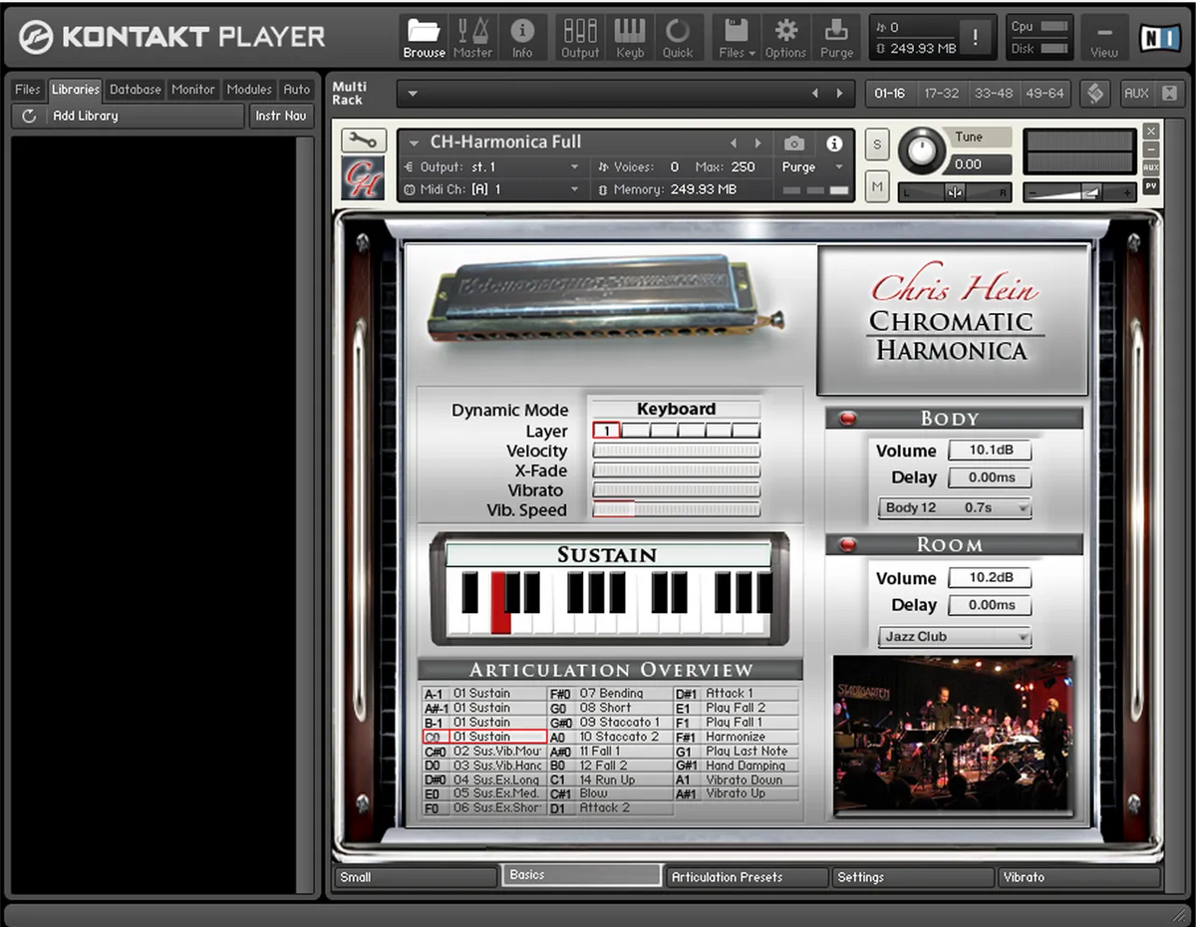Click the pan center icon
The width and height of the screenshot is (1196, 927).
point(955,193)
